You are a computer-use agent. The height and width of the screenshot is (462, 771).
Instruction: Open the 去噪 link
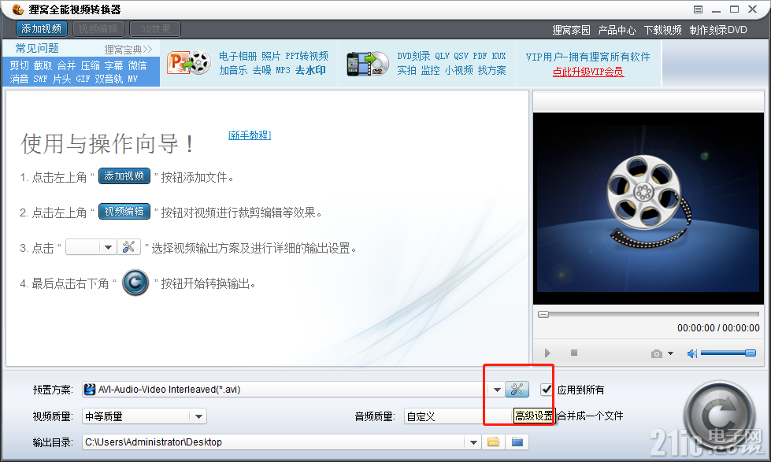[261, 70]
